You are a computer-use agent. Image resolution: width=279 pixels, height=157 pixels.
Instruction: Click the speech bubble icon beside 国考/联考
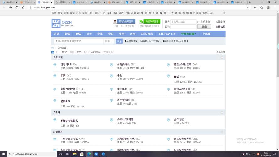pyautogui.click(x=55, y=65)
